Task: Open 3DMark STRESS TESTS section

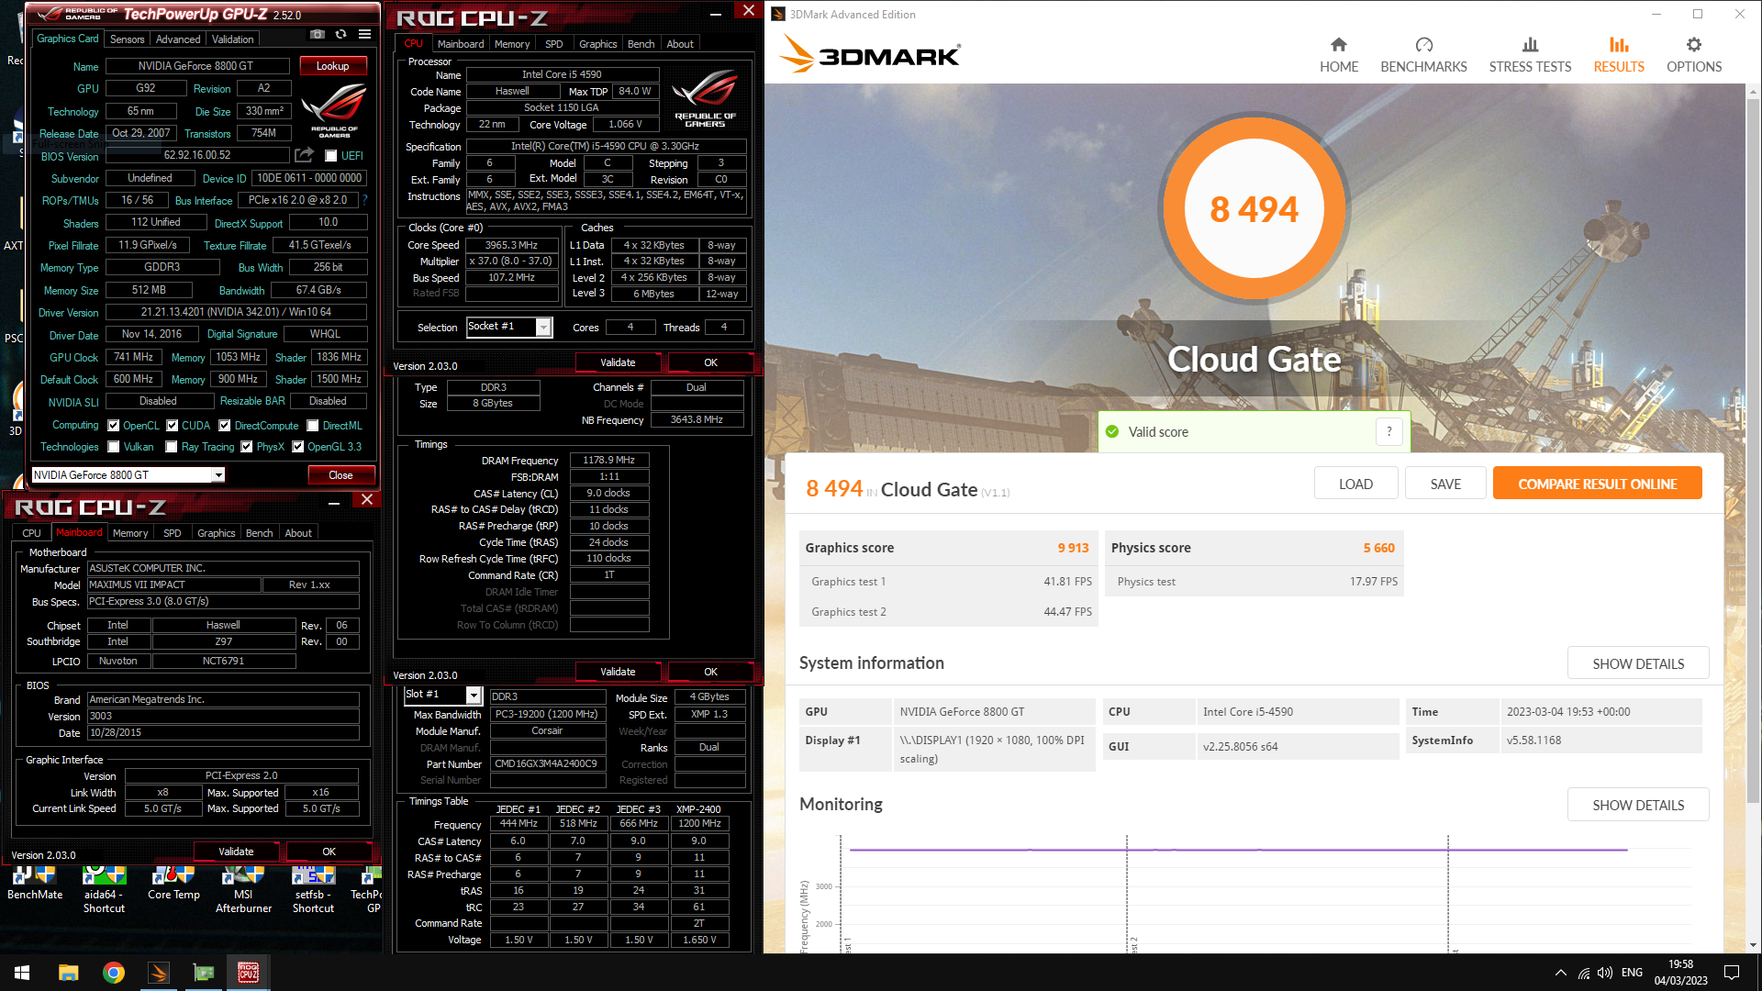Action: point(1530,55)
